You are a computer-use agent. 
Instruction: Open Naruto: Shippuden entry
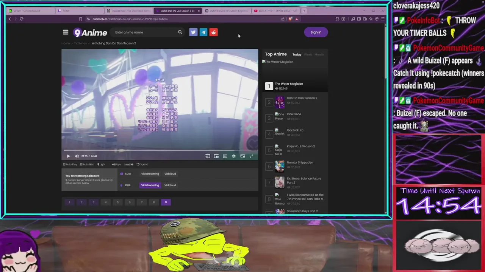click(x=300, y=162)
